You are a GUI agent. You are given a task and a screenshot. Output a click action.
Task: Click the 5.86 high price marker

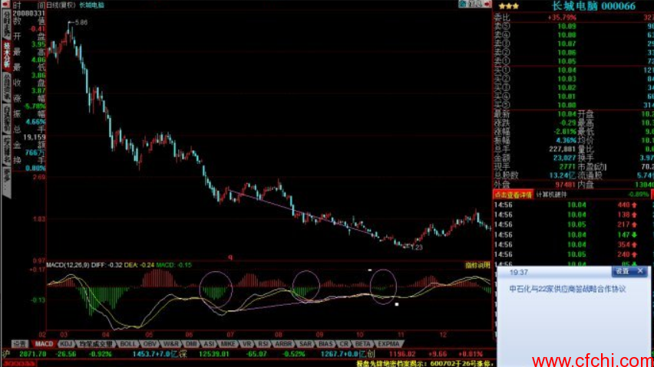[x=81, y=22]
